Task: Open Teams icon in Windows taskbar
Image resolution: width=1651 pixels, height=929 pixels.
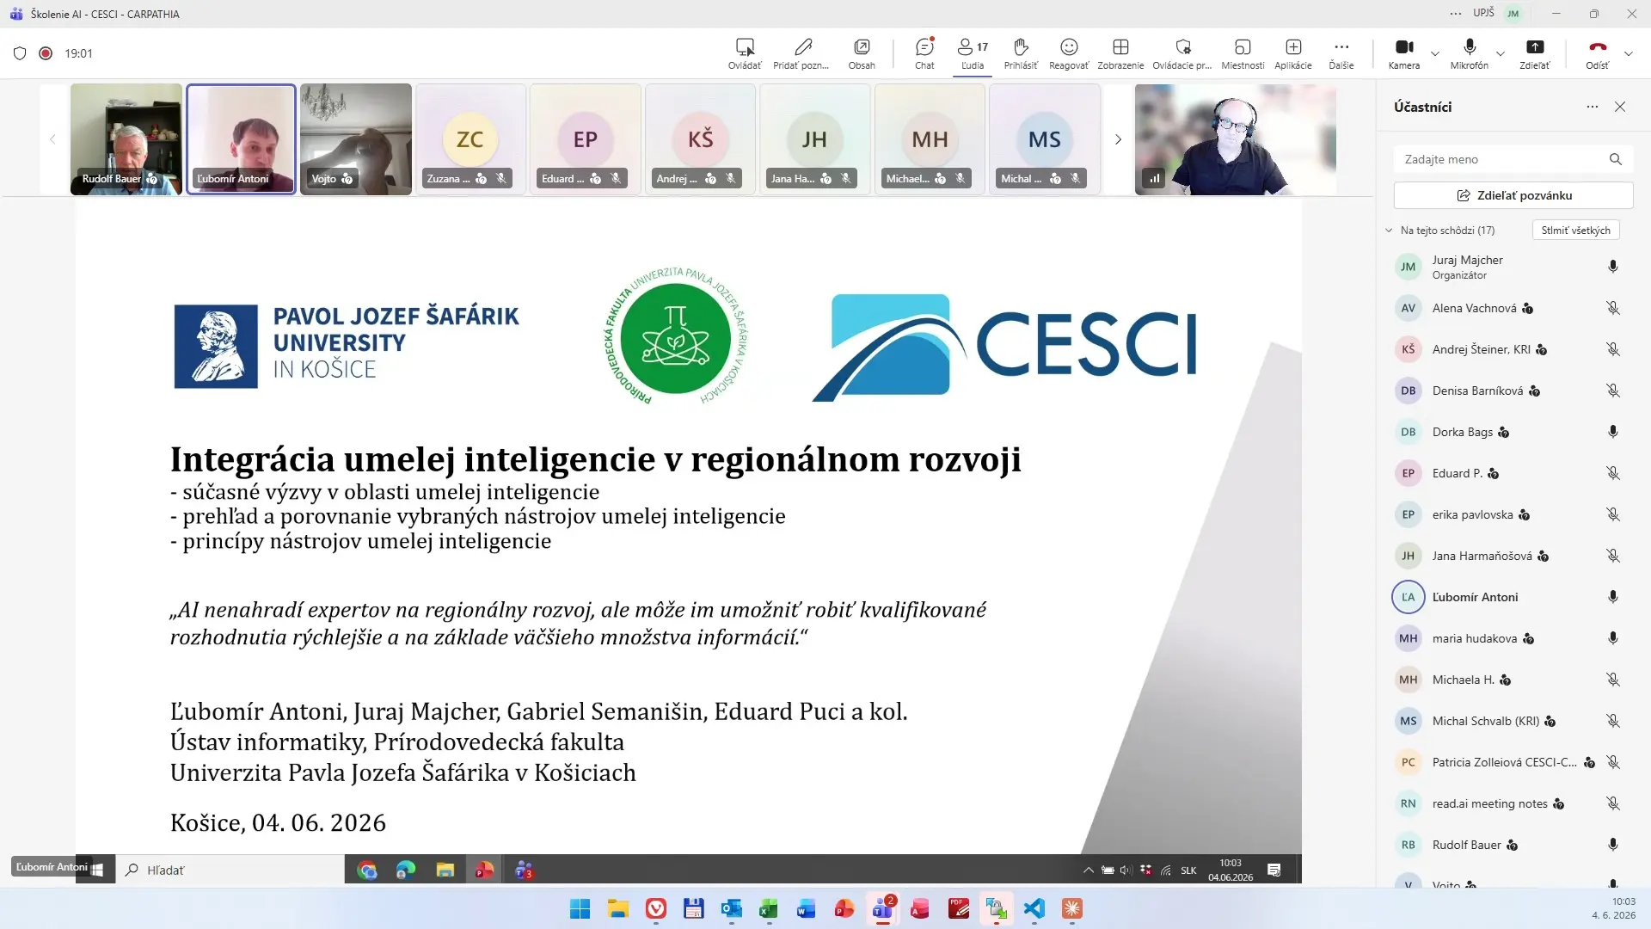Action: (x=883, y=908)
